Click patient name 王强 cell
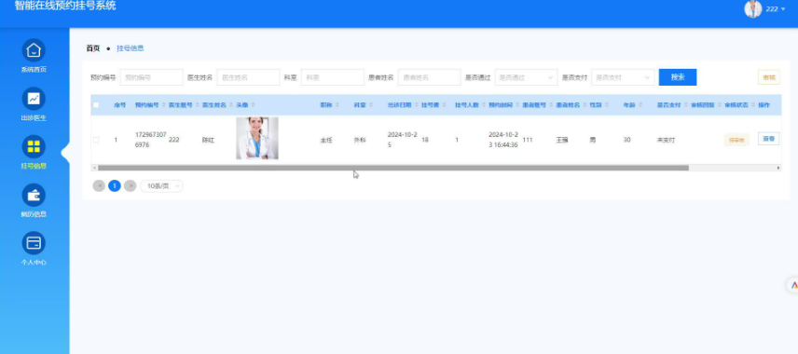 tap(562, 140)
